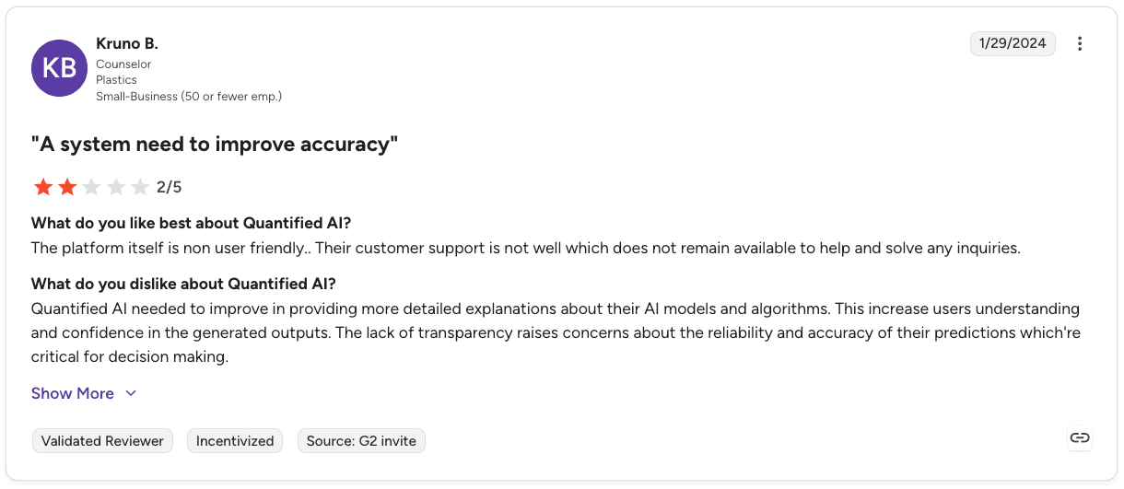Image resolution: width=1124 pixels, height=489 pixels.
Task: Click the second filled rating star
Action: pos(67,188)
